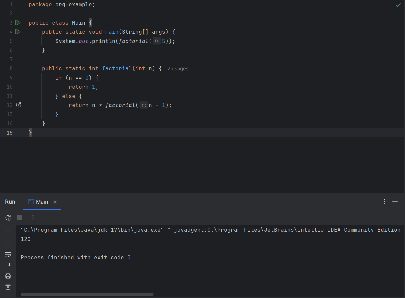
Task: Click the console horizontal scrollbar
Action: 87,295
